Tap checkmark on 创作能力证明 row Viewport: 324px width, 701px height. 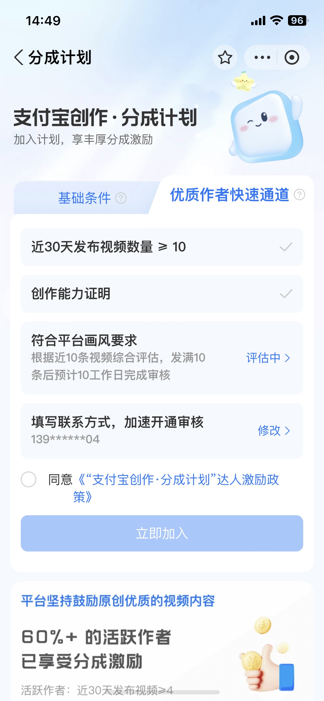pyautogui.click(x=286, y=293)
